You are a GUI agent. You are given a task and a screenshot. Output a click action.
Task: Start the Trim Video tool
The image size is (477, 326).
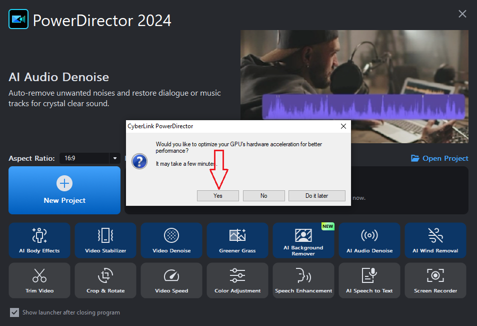pyautogui.click(x=39, y=280)
